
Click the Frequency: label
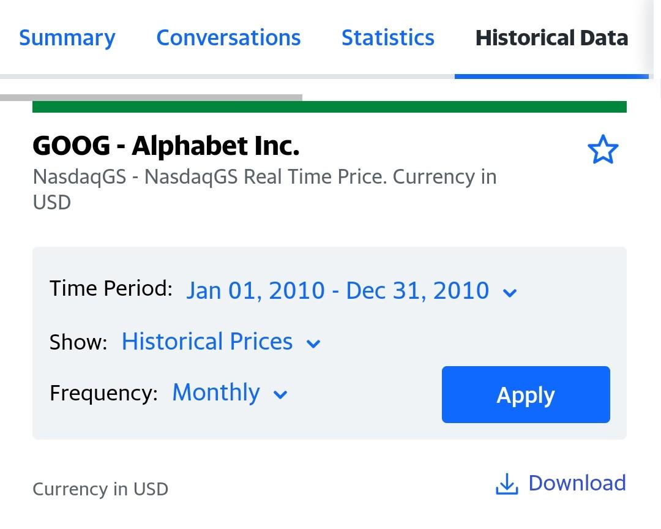pos(103,392)
